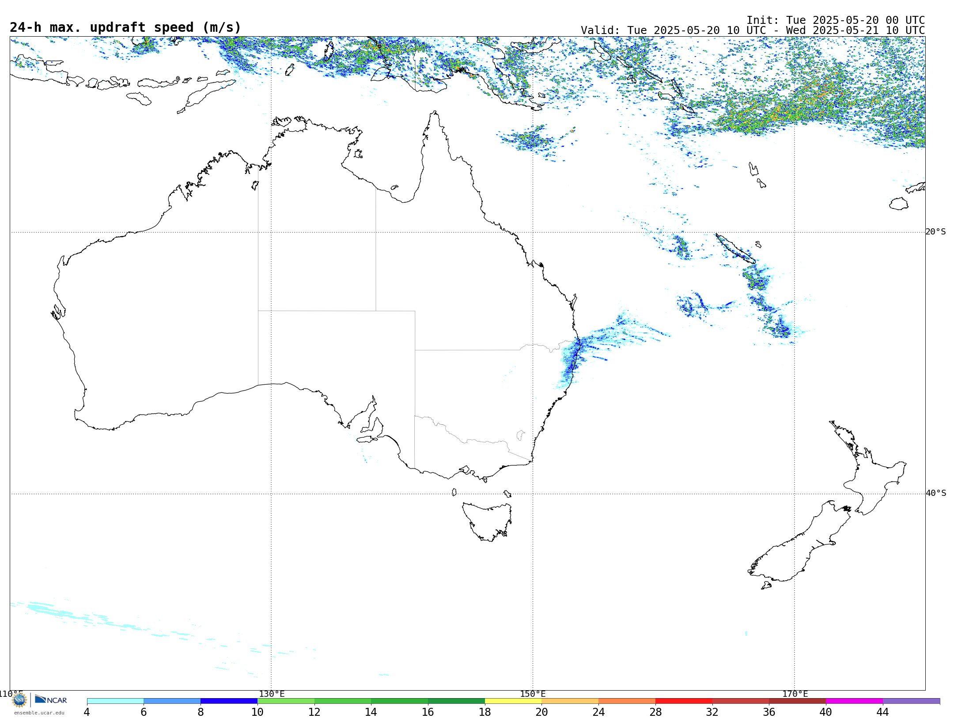Click the NSF logo

point(19,700)
